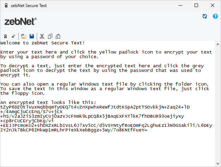Image resolution: width=221 pixels, height=167 pixels.
Task: Click the blue circular arrows update icon
Action: [205, 17]
